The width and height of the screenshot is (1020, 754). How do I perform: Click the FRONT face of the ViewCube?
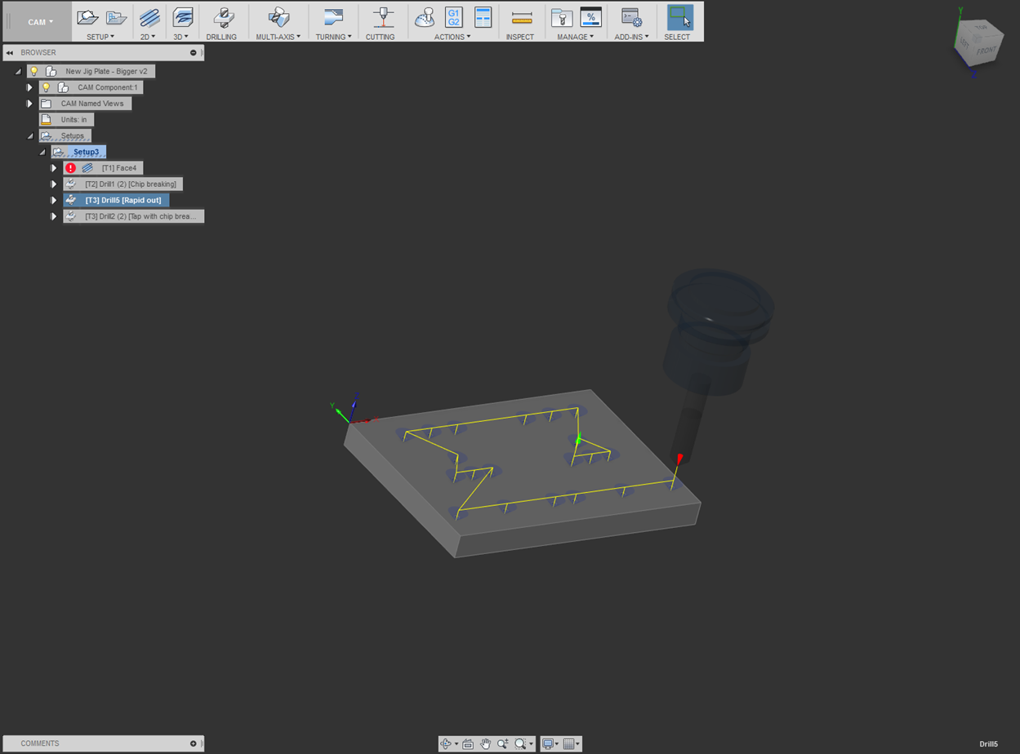click(x=987, y=51)
